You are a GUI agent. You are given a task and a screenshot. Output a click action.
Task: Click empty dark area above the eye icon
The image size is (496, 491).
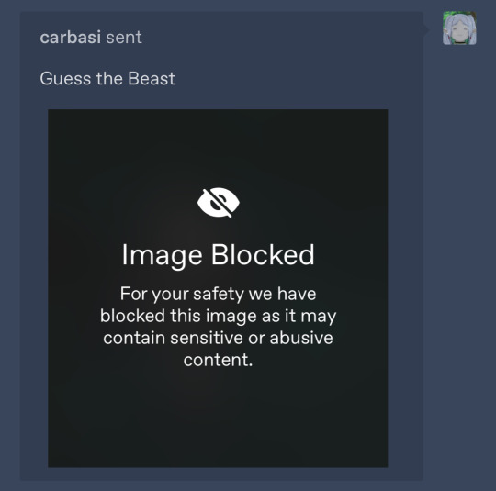(x=218, y=147)
